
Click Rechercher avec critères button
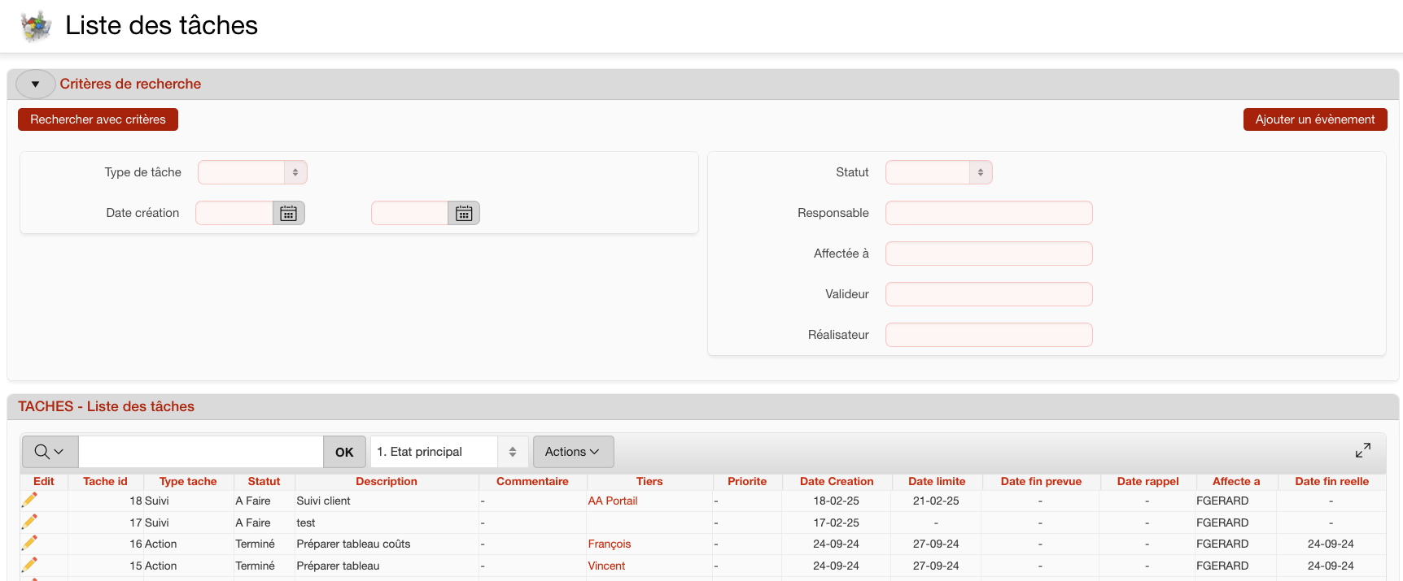click(x=98, y=119)
